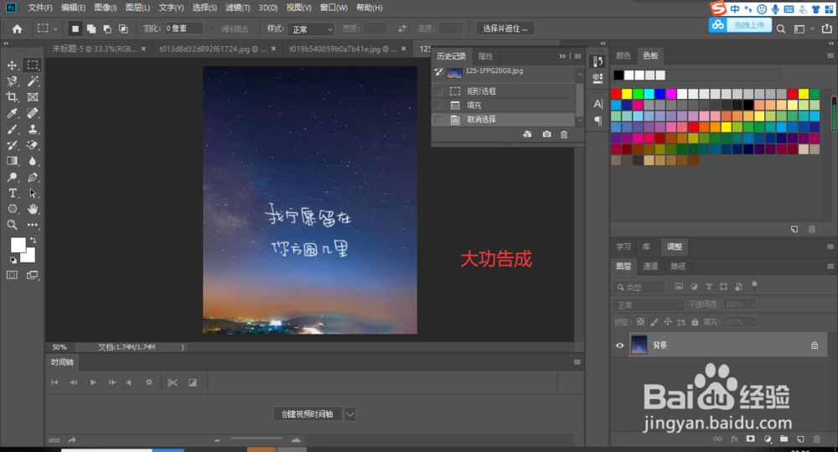The image size is (838, 452).
Task: Open the 不透明度 opacity dropdown arrow
Action: [x=752, y=304]
